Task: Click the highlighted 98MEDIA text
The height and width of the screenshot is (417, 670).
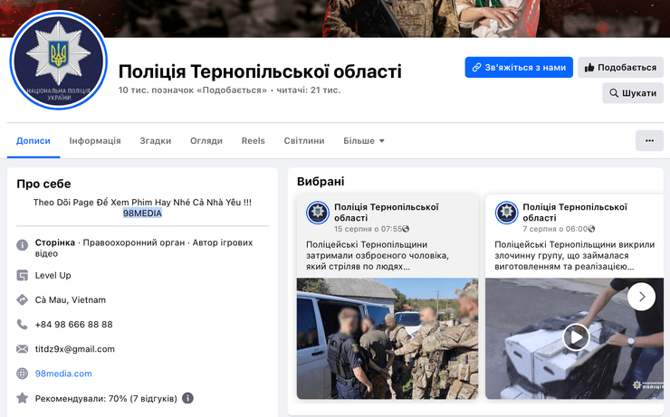Action: pyautogui.click(x=142, y=213)
